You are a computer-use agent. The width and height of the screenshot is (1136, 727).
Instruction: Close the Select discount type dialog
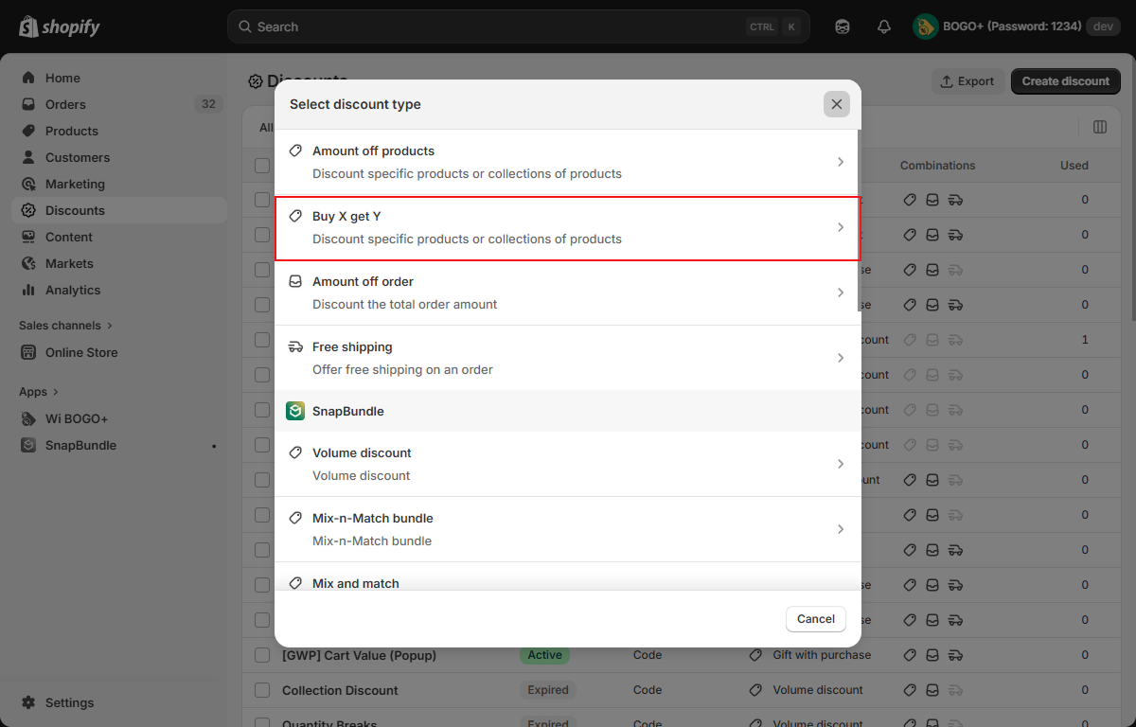click(836, 104)
